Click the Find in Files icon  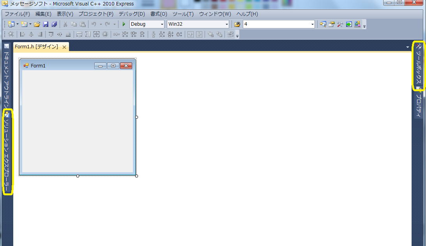click(237, 24)
